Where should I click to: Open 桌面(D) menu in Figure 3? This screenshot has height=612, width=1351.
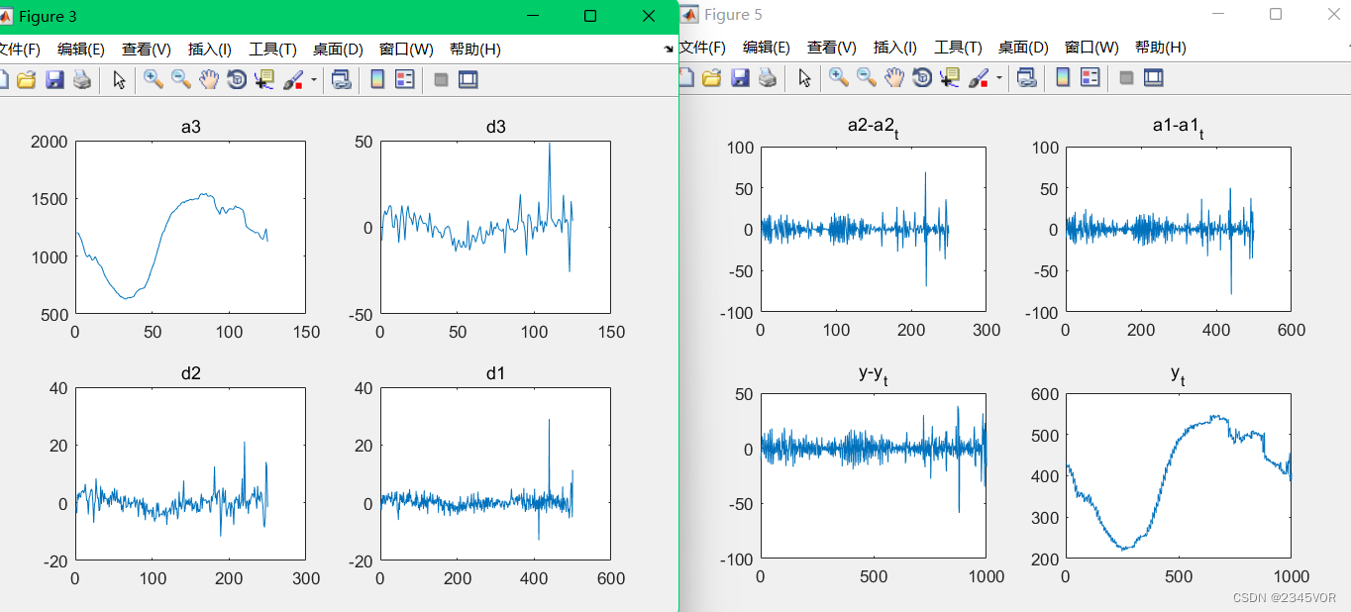[x=338, y=50]
